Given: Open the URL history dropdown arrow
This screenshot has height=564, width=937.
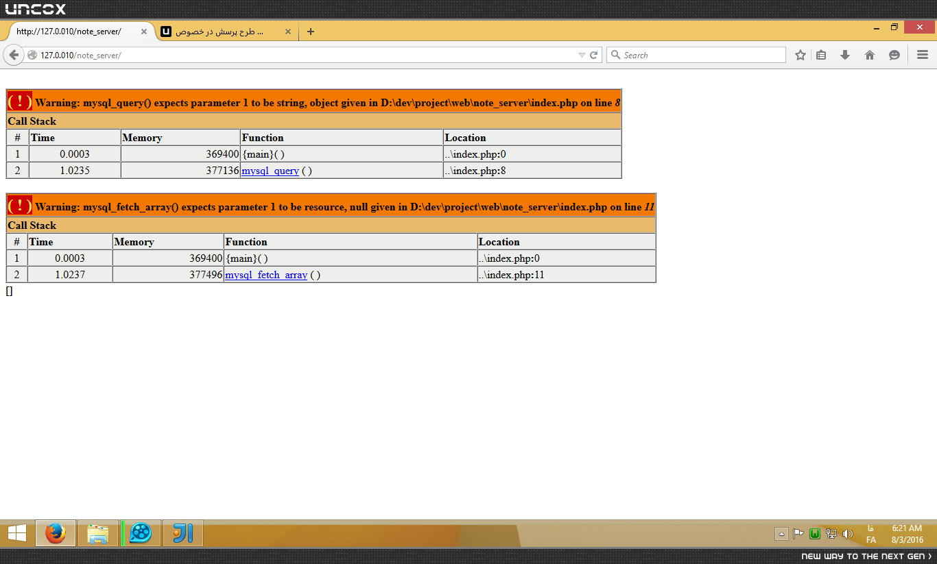Looking at the screenshot, I should click(582, 55).
